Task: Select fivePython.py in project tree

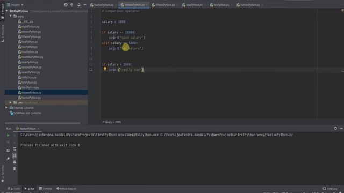Action: point(28,47)
